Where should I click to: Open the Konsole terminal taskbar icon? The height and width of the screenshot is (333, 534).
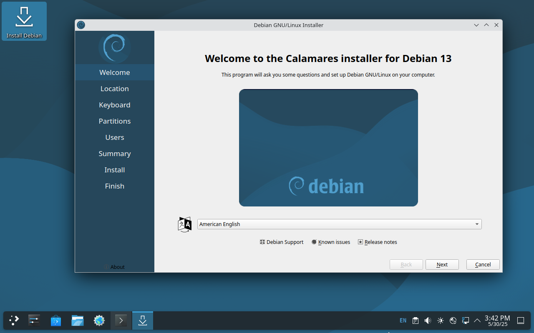point(121,321)
